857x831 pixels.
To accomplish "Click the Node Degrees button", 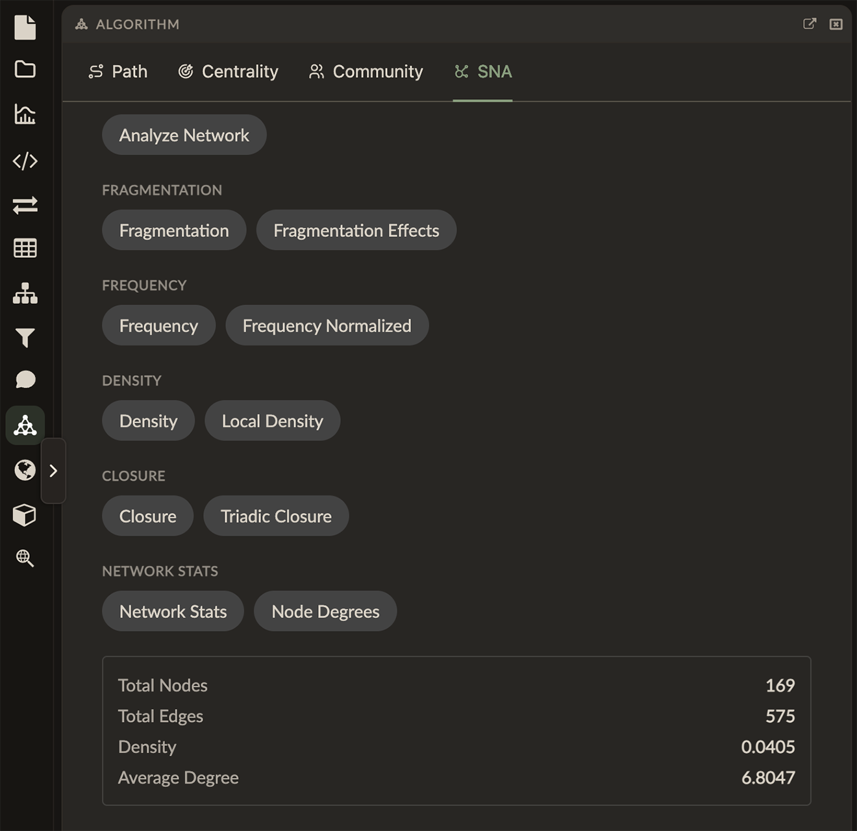I will pyautogui.click(x=325, y=612).
